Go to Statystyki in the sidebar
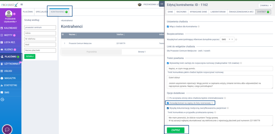Screen dimensions: 275x134 coord(10,85)
